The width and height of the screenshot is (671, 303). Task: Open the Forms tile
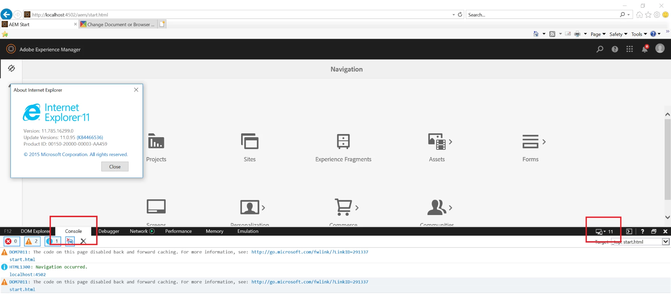tap(531, 148)
